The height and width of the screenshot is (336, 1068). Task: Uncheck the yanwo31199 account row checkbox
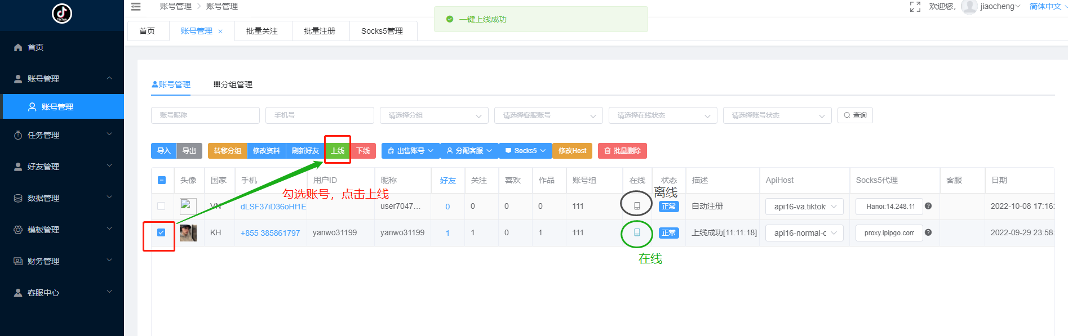tap(161, 232)
